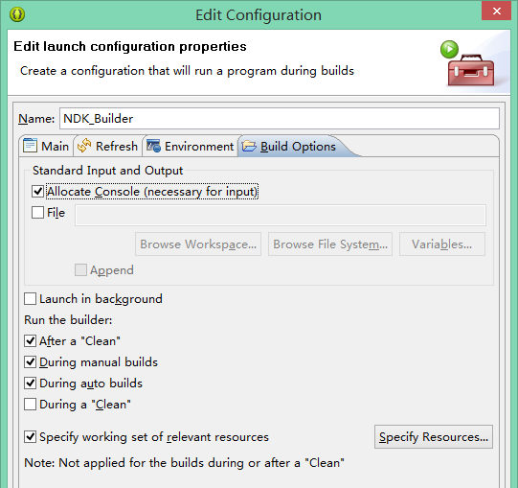
Task: Close the Edit Configuration dialog
Action: tap(496, 11)
